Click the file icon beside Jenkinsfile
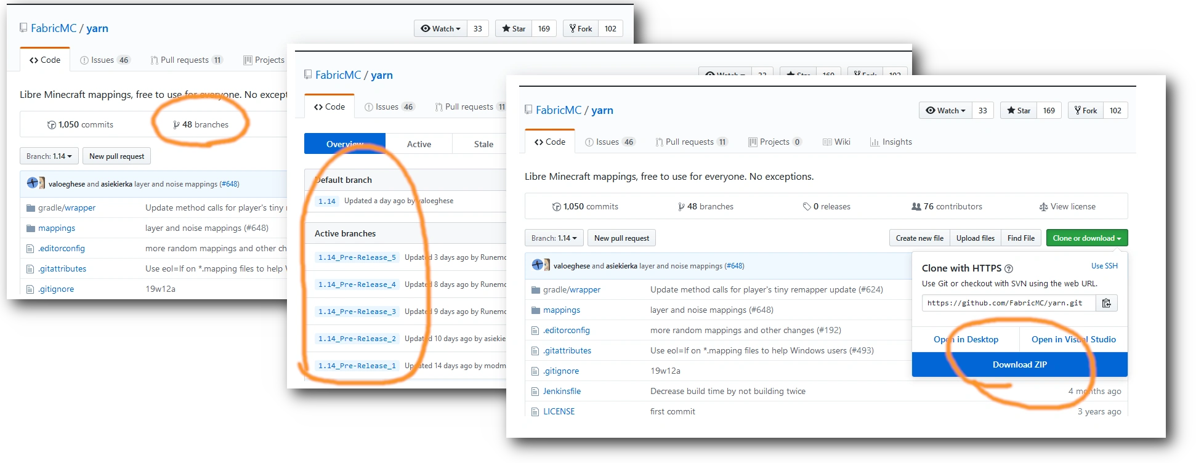 (535, 392)
